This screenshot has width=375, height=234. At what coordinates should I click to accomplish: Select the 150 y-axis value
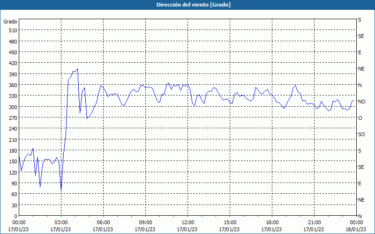14,161
